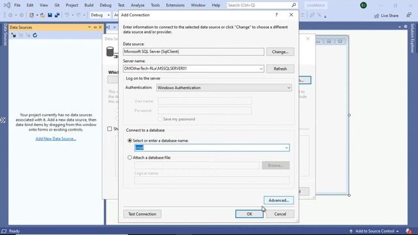Click the Advanced... button

click(x=279, y=200)
